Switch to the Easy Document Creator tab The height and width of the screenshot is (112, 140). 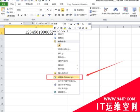coord(78,4)
